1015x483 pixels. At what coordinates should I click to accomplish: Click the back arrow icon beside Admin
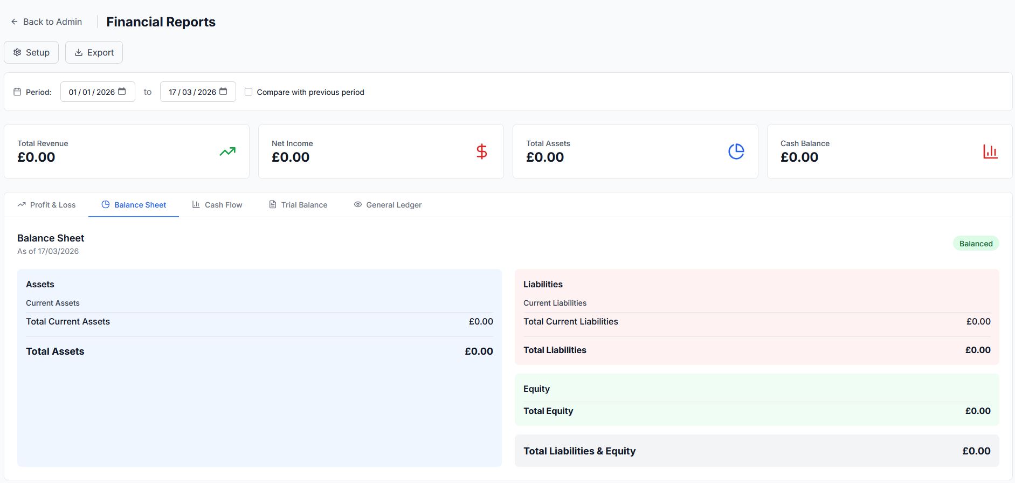click(15, 22)
